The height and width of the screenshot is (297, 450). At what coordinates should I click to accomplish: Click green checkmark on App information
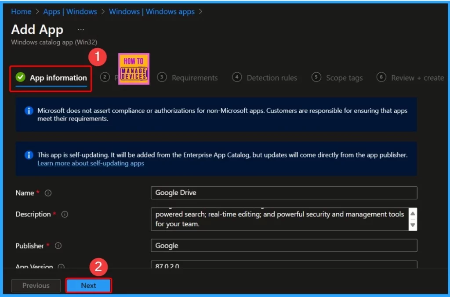click(x=20, y=77)
